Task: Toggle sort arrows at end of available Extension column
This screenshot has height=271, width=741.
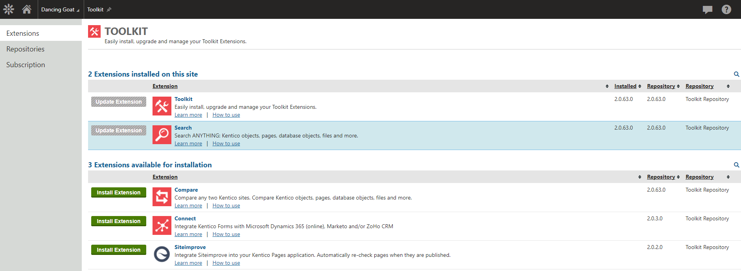Action: click(x=640, y=177)
